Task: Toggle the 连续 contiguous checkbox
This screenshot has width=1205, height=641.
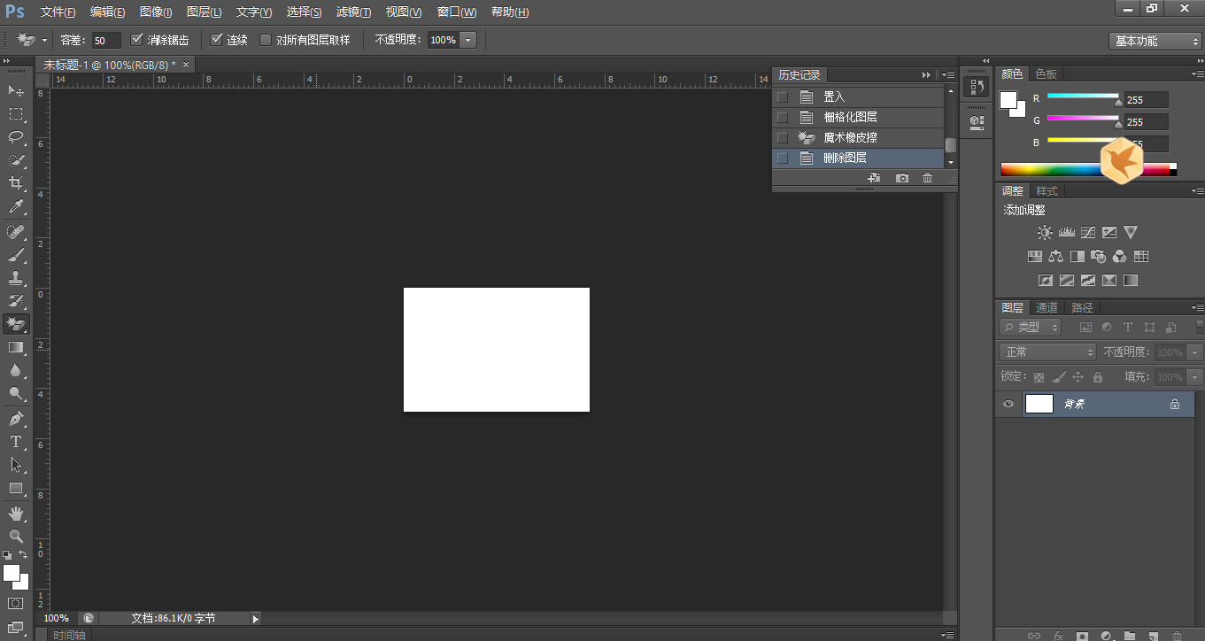Action: (x=216, y=40)
